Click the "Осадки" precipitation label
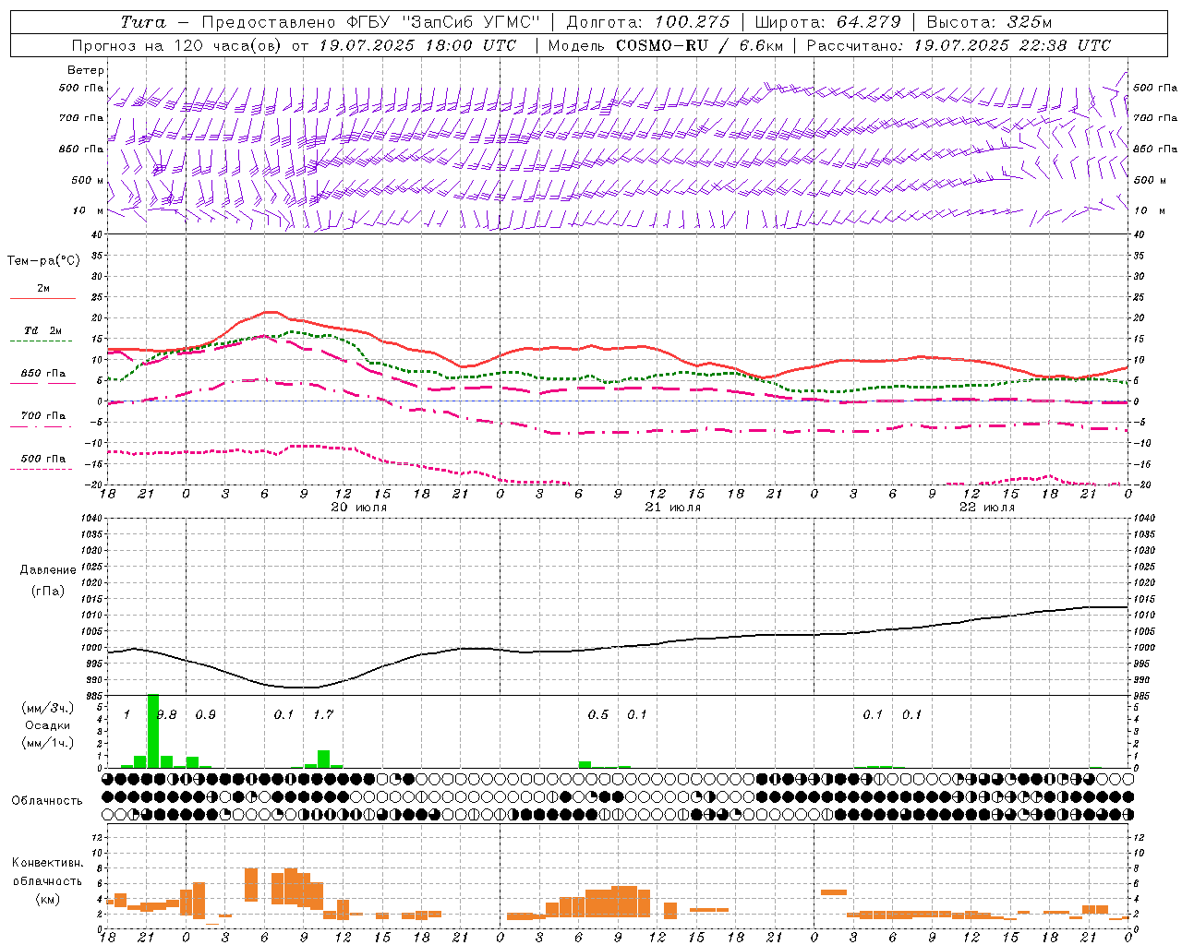 (x=48, y=725)
